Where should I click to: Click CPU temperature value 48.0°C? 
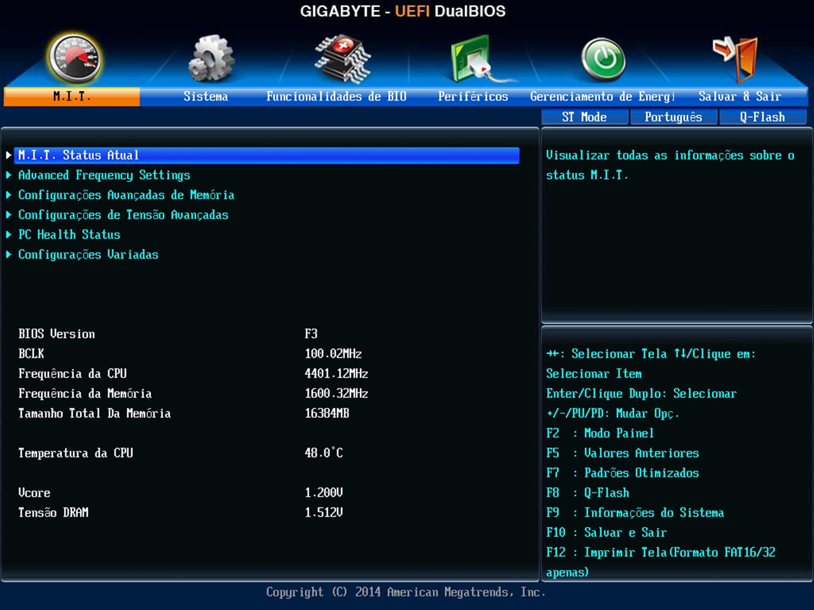click(x=324, y=453)
